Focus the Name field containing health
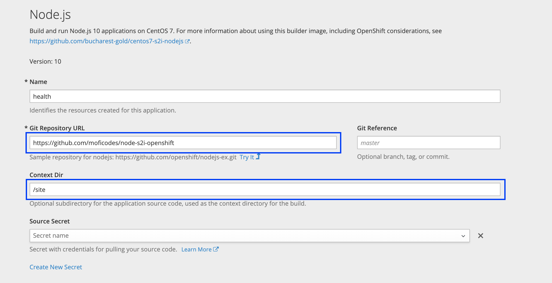This screenshot has height=283, width=552. click(x=265, y=96)
